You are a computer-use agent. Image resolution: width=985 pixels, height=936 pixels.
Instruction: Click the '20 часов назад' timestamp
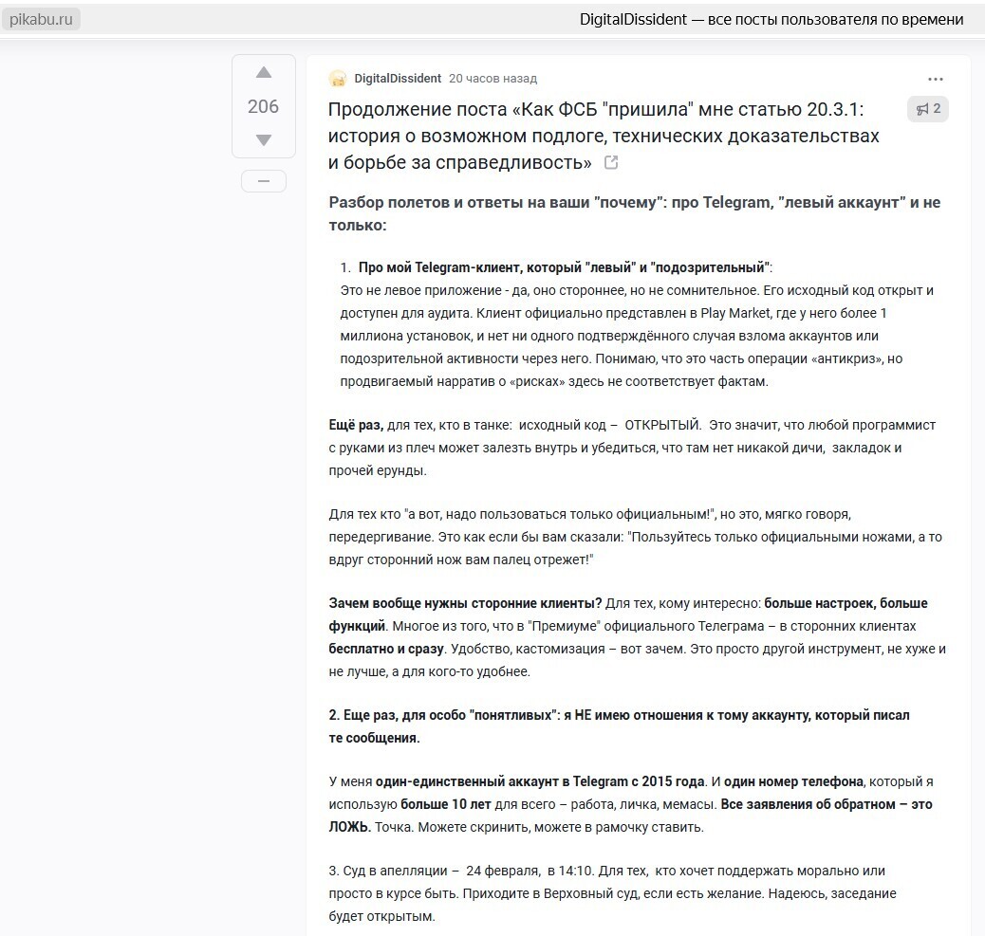492,79
